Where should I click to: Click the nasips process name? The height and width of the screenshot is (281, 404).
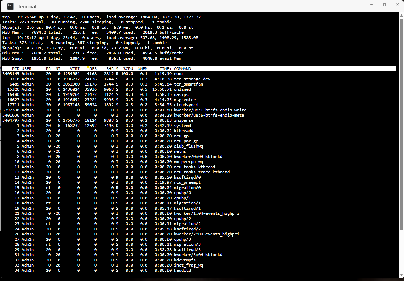(181, 94)
